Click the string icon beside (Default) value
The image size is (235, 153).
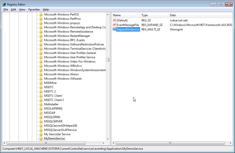[114, 20]
